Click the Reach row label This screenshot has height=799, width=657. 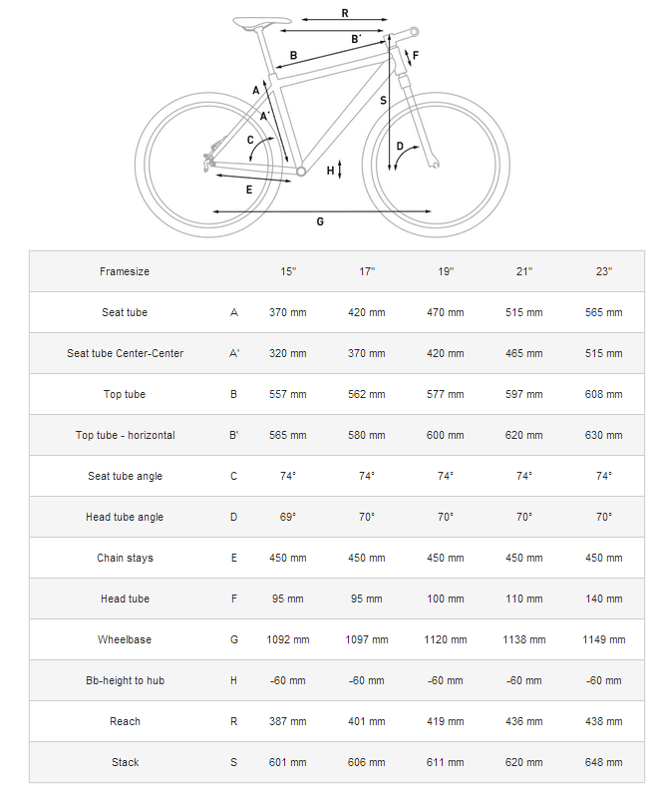pyautogui.click(x=125, y=721)
